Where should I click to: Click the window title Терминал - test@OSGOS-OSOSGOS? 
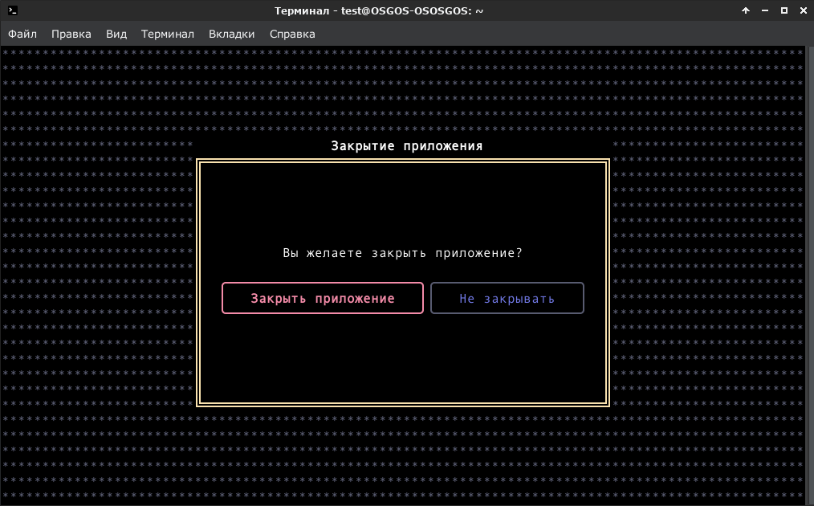pos(378,10)
